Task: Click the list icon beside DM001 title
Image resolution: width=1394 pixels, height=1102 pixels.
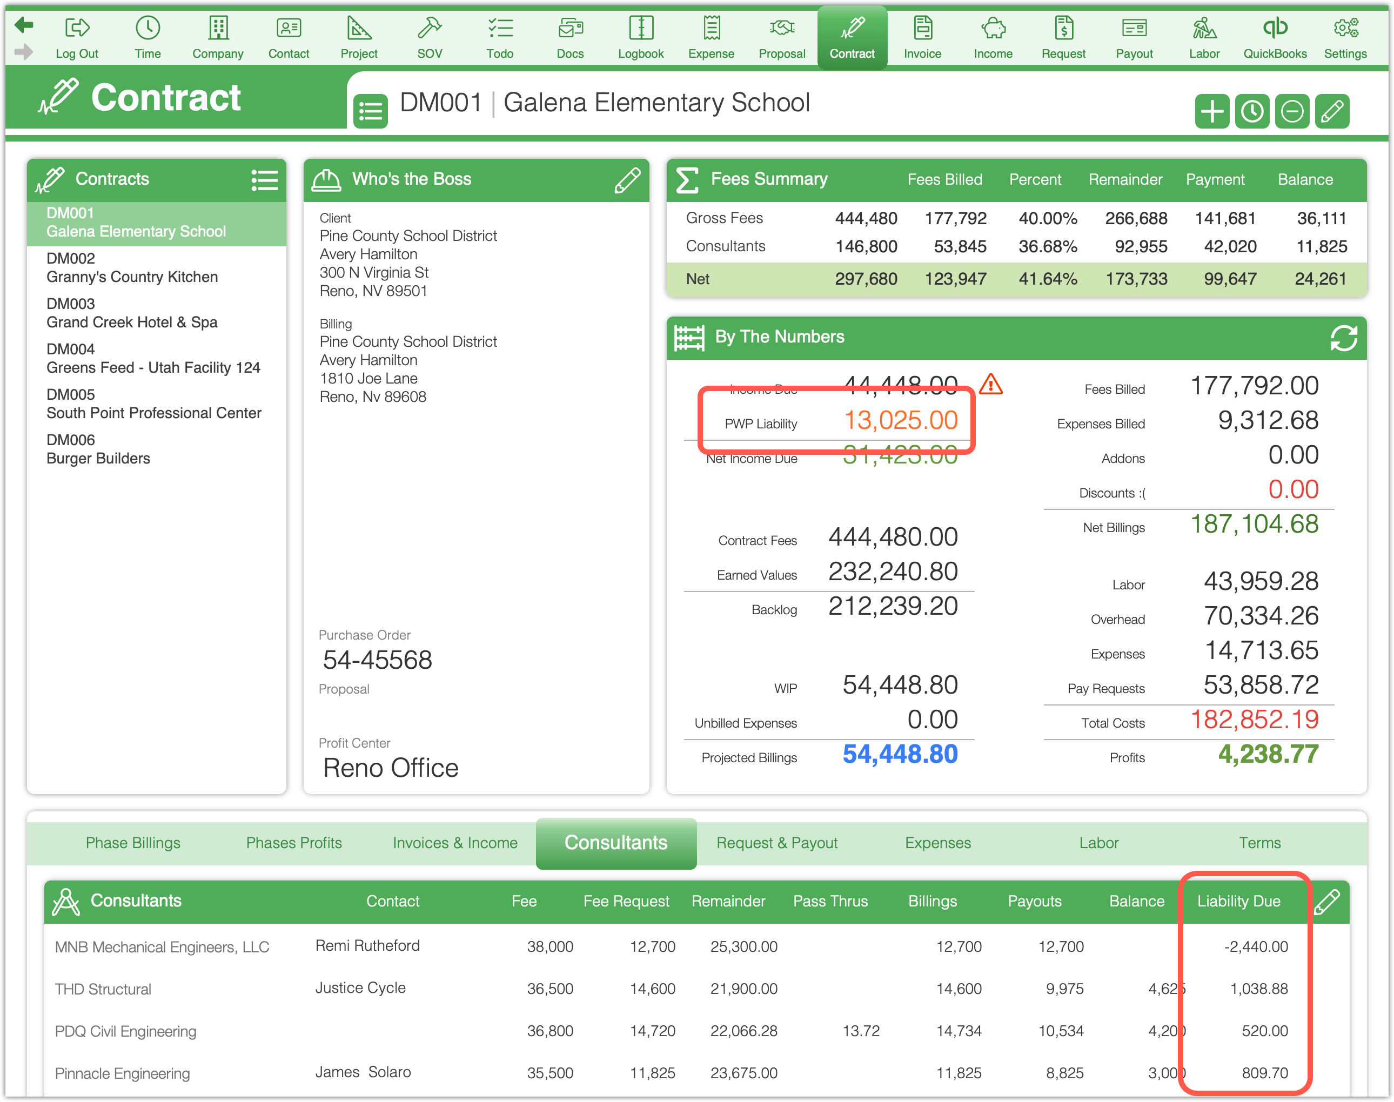Action: (x=371, y=111)
